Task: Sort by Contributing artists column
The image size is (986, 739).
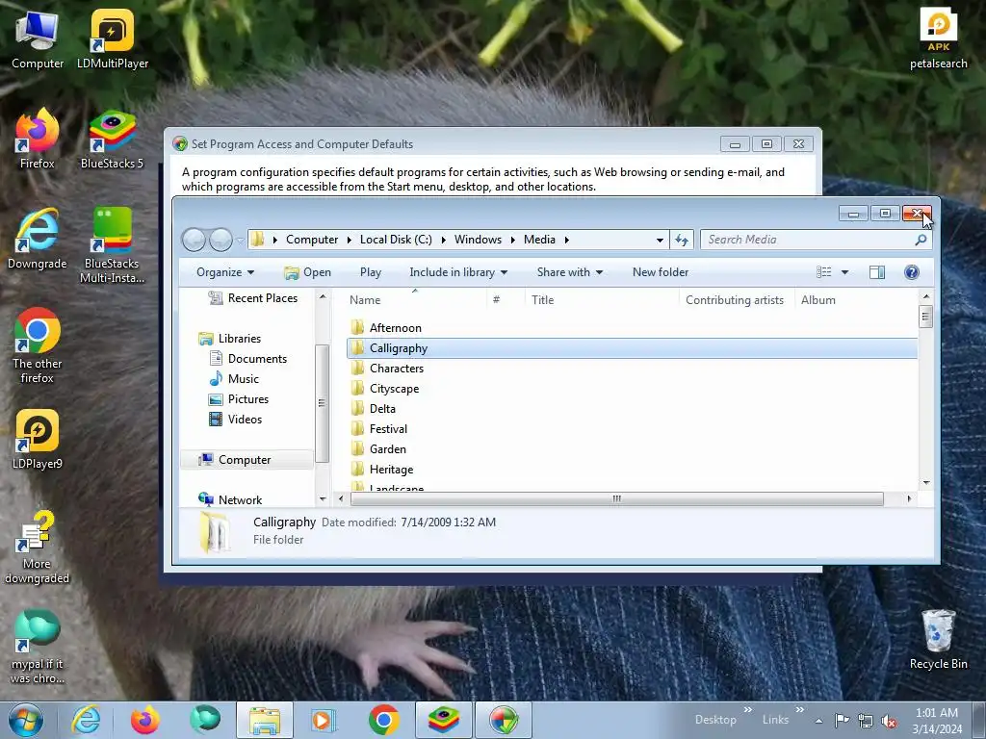Action: [735, 300]
